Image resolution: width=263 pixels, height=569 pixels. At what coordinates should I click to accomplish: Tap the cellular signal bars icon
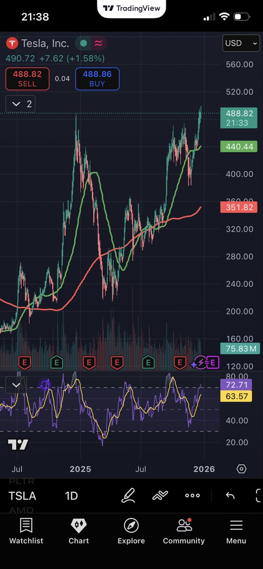209,17
